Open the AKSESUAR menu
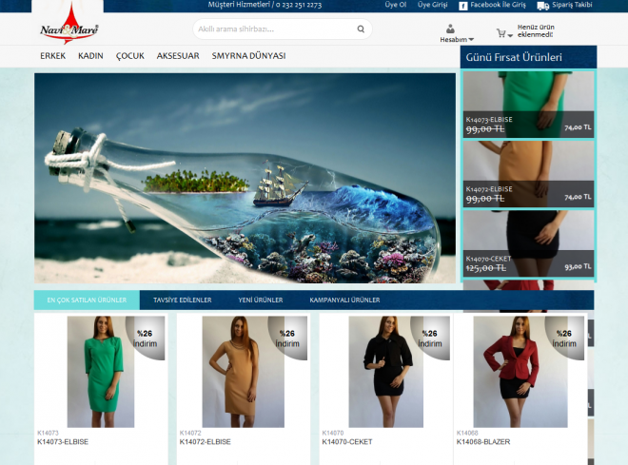Screen dimensions: 628x465 [178, 56]
